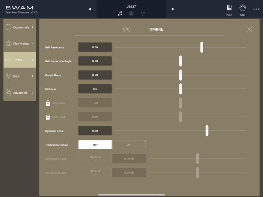This screenshot has width=263, height=197.
Task: Turn Timbral Correction ON
Action: [128, 145]
